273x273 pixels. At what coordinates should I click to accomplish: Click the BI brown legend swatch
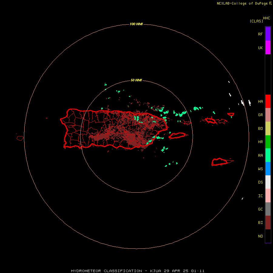tap(268, 223)
